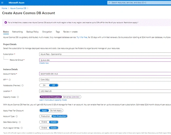Image resolution: width=171 pixels, height=135 pixels.
Task: Apply the free tier discount
Action: click(x=44, y=110)
